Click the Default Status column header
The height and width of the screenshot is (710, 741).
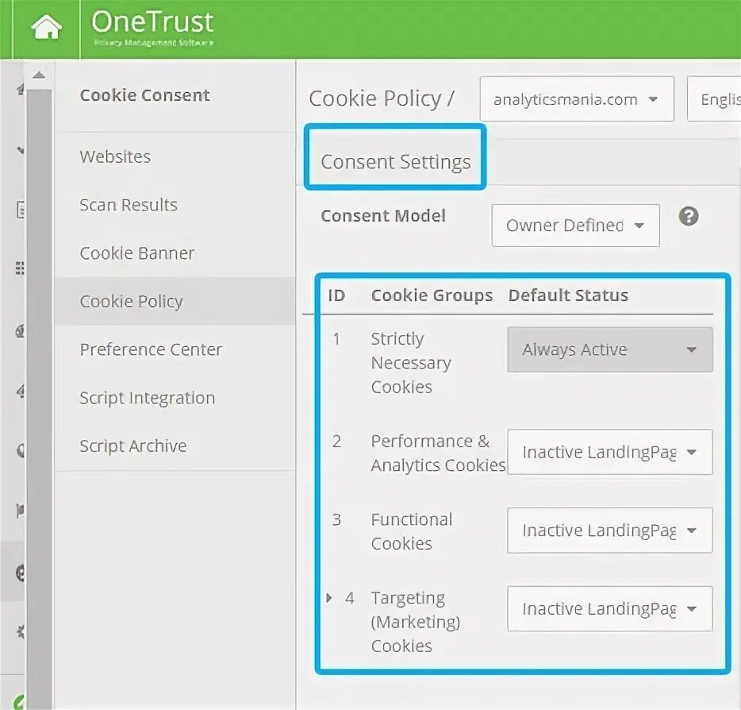click(x=568, y=295)
